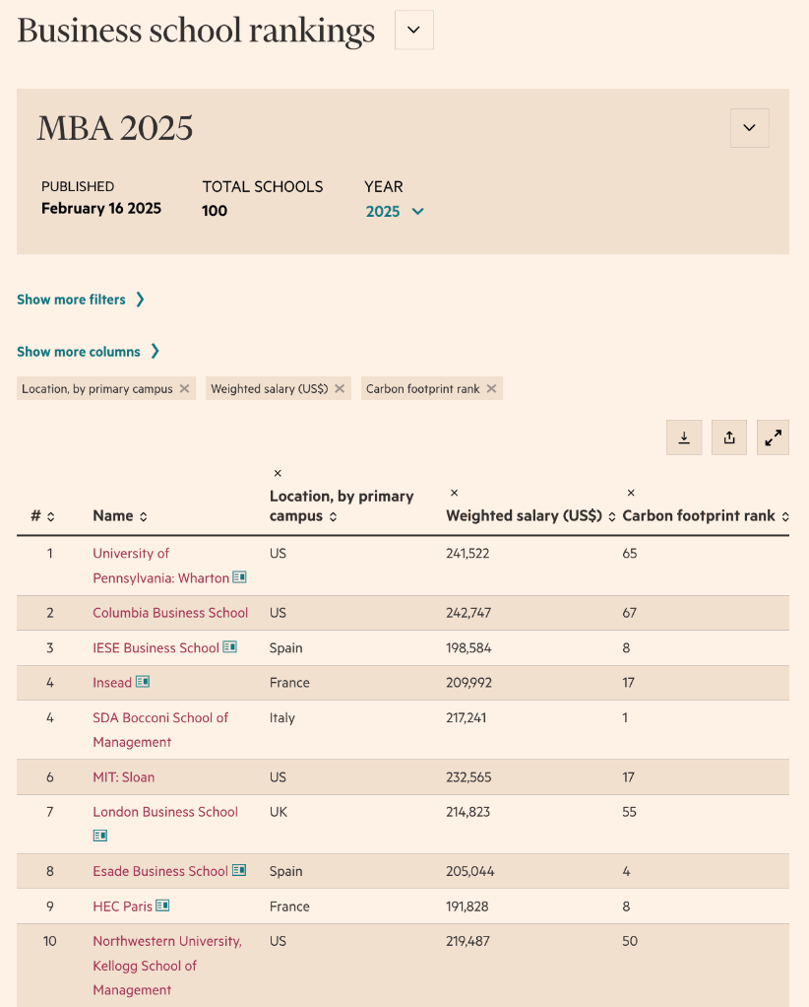Expand Show more filters
The height and width of the screenshot is (1007, 809).
(x=81, y=300)
